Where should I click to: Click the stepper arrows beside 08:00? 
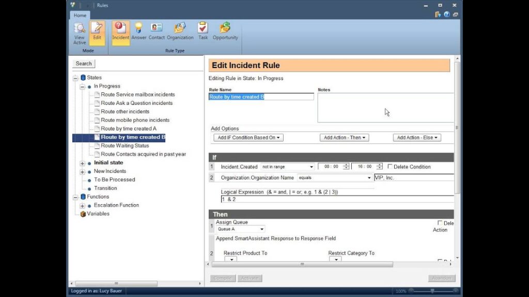(346, 167)
